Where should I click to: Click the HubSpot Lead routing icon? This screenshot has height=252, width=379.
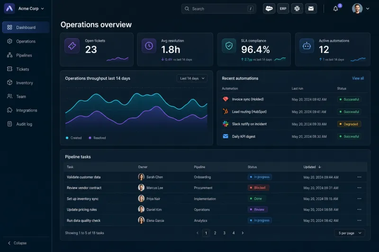click(x=226, y=111)
